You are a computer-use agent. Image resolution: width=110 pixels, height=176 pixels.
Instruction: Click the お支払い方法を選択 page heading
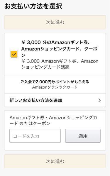pyautogui.click(x=33, y=6)
